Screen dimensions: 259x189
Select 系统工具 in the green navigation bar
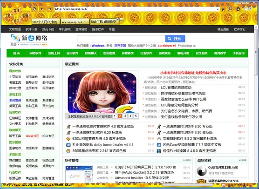click(54, 53)
